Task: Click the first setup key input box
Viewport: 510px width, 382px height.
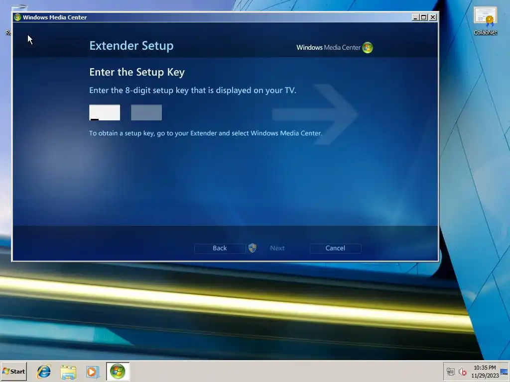Action: pos(105,112)
